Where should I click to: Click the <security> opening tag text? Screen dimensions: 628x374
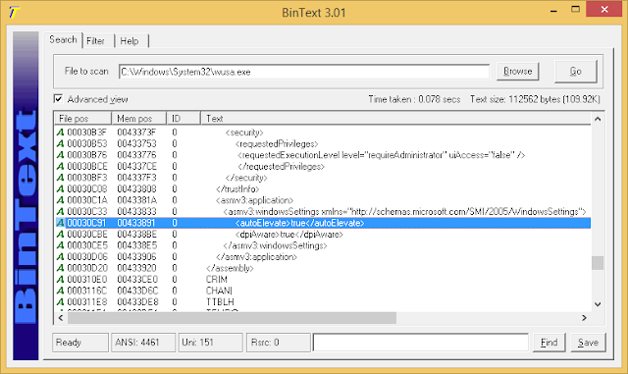(244, 133)
